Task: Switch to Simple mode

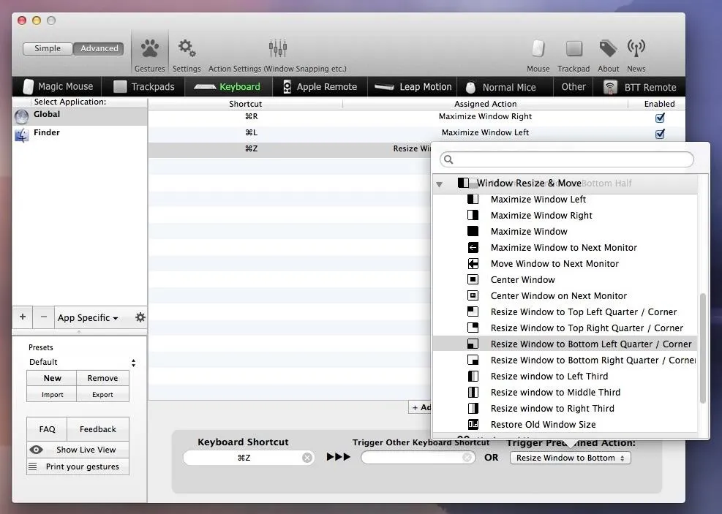Action: click(48, 48)
